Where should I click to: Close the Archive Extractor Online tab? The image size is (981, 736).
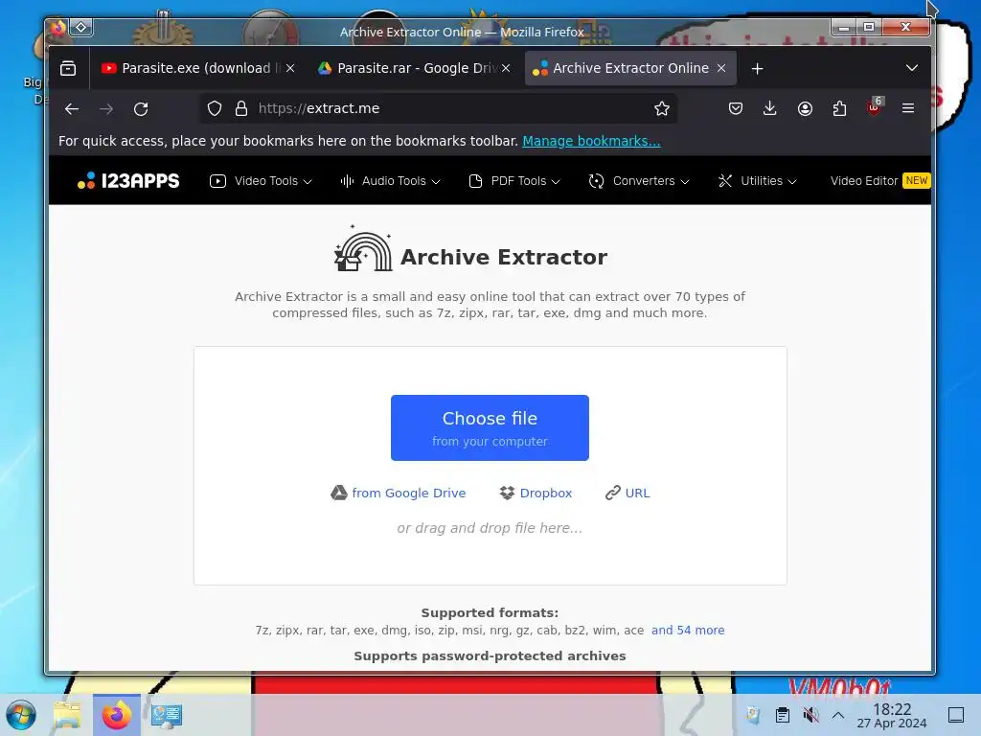click(x=721, y=68)
